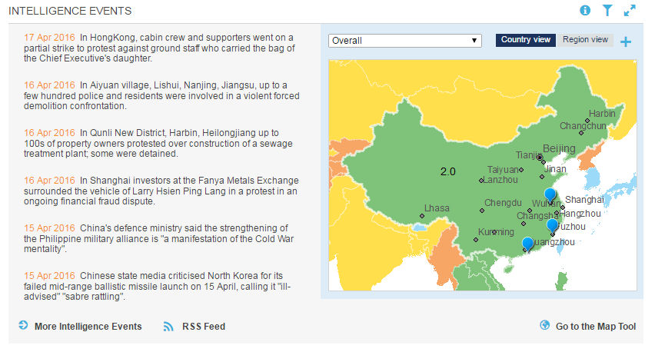Go to the Map Tool link
This screenshot has height=352, width=655.
[x=596, y=327]
